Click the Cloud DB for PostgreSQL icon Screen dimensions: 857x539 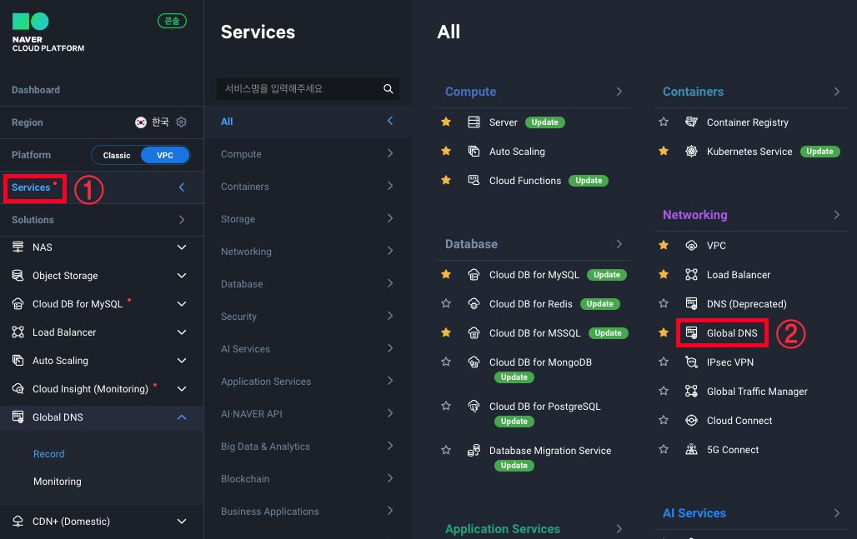[474, 406]
